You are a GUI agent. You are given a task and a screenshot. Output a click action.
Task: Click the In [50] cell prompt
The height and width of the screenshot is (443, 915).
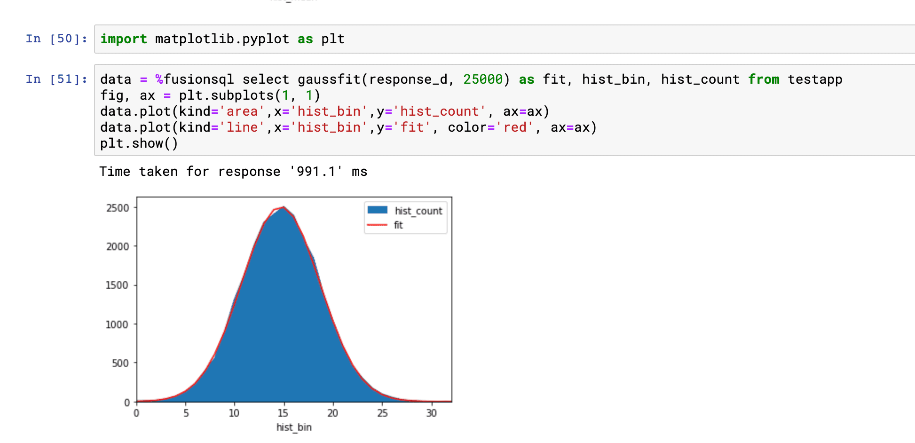coord(56,39)
